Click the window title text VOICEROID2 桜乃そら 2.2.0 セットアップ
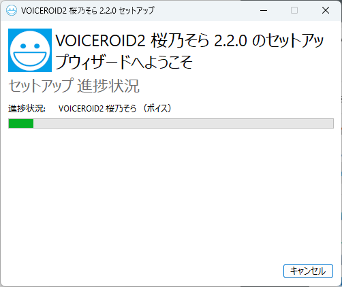This screenshot has height=287, width=342. pyautogui.click(x=88, y=10)
